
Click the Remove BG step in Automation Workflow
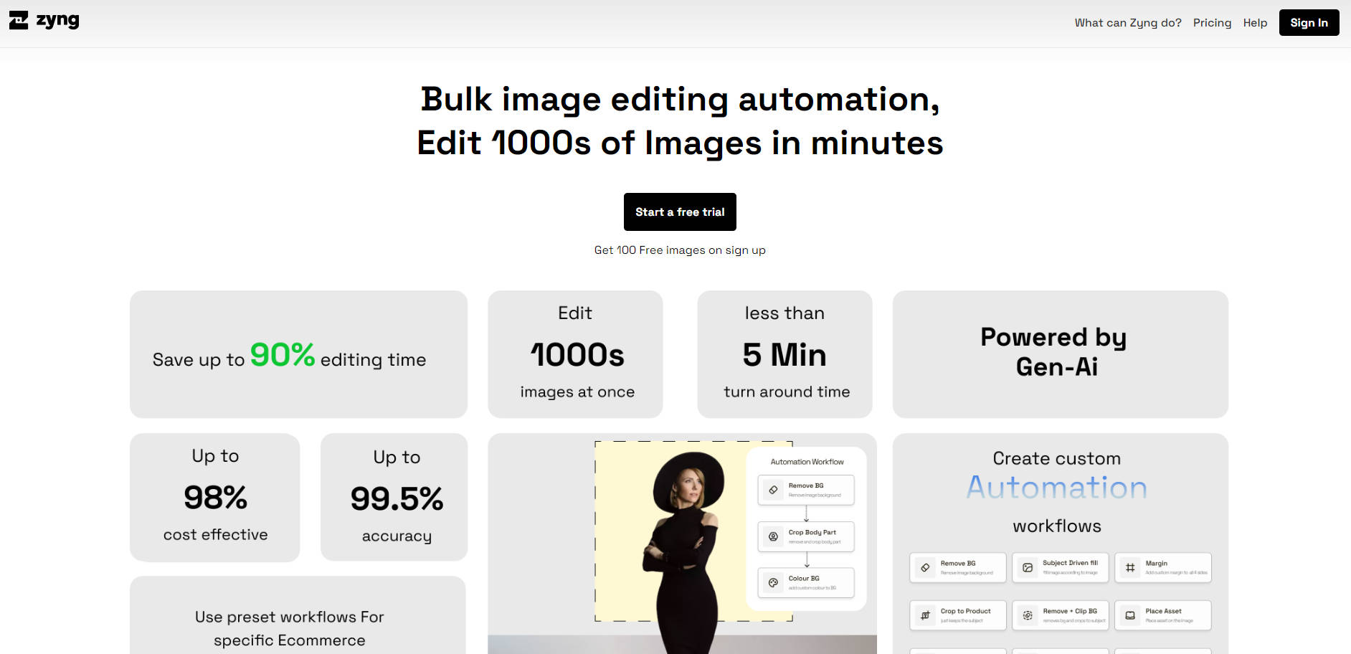[806, 489]
